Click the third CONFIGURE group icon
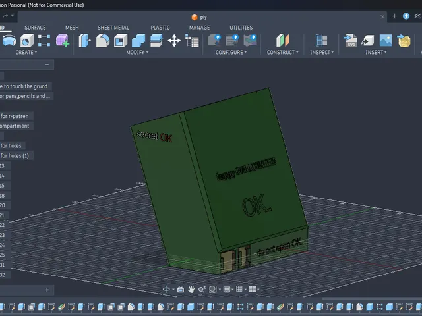Image resolution: width=422 pixels, height=316 pixels. (x=250, y=40)
